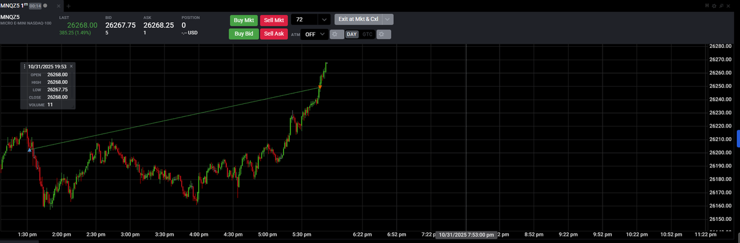Click 5:30 pm on time axis
Image resolution: width=740 pixels, height=243 pixels.
pyautogui.click(x=301, y=234)
